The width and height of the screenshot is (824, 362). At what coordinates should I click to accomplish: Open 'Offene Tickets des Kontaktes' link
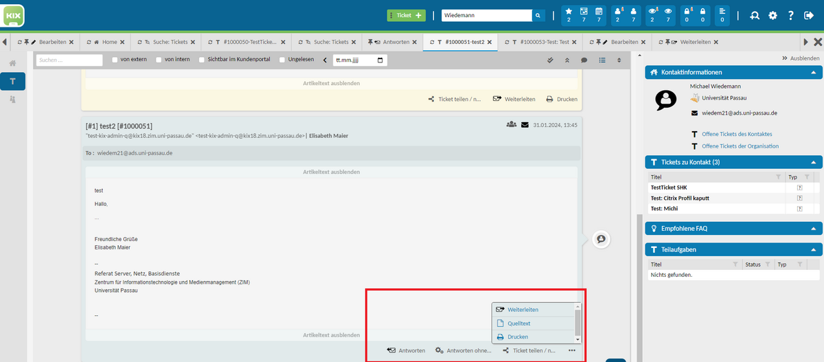[736, 134]
